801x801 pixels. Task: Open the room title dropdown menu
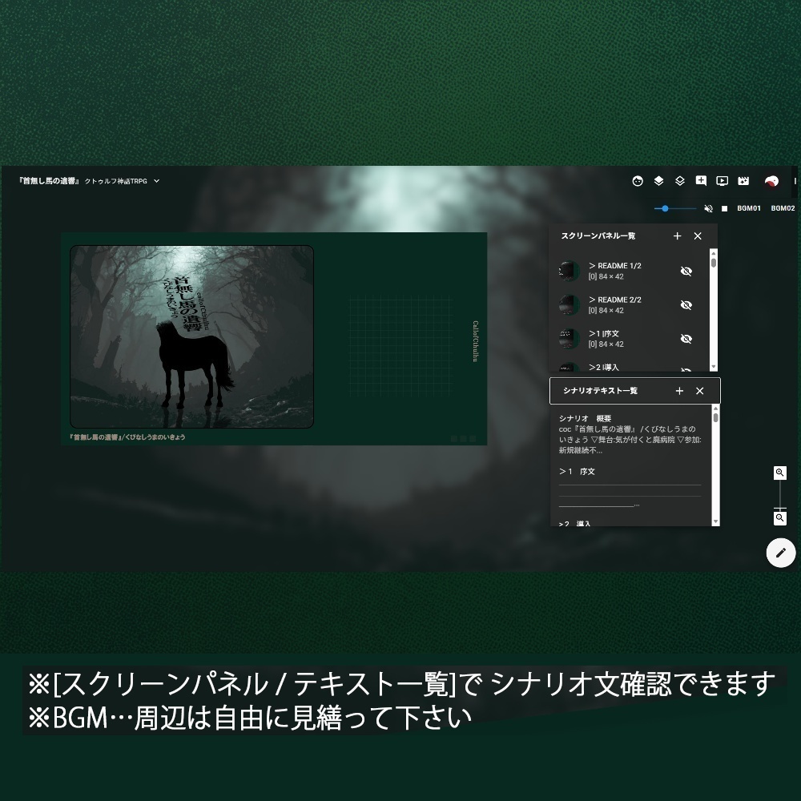(157, 181)
